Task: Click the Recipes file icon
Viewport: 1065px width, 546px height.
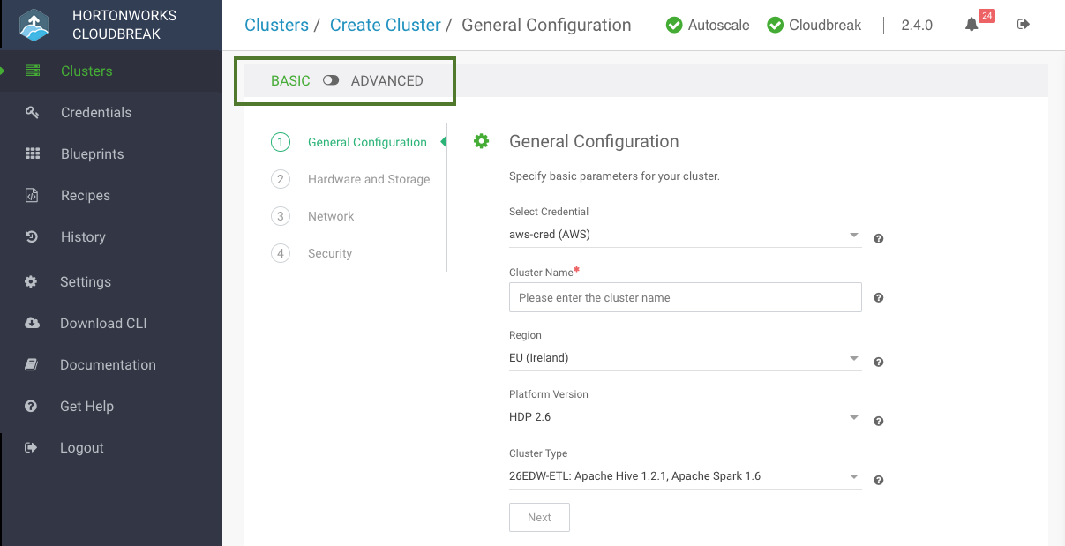Action: [x=32, y=195]
